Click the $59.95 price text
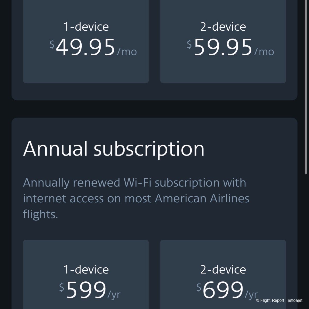The width and height of the screenshot is (309, 309). (x=220, y=47)
